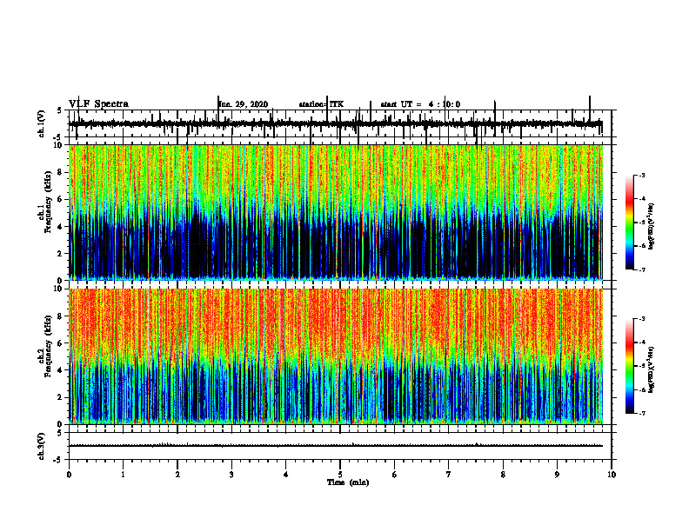
Task: Select the "start UT = 4 : 10: 0" text
Action: [x=420, y=104]
